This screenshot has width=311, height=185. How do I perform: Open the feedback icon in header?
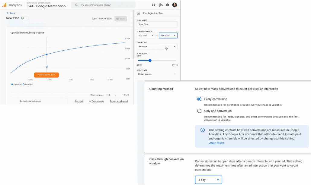(161, 5)
